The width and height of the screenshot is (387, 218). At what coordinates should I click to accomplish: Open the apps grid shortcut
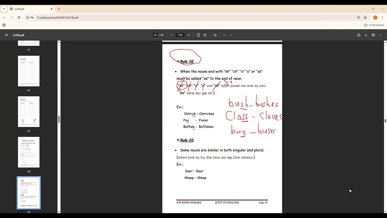[4, 25]
